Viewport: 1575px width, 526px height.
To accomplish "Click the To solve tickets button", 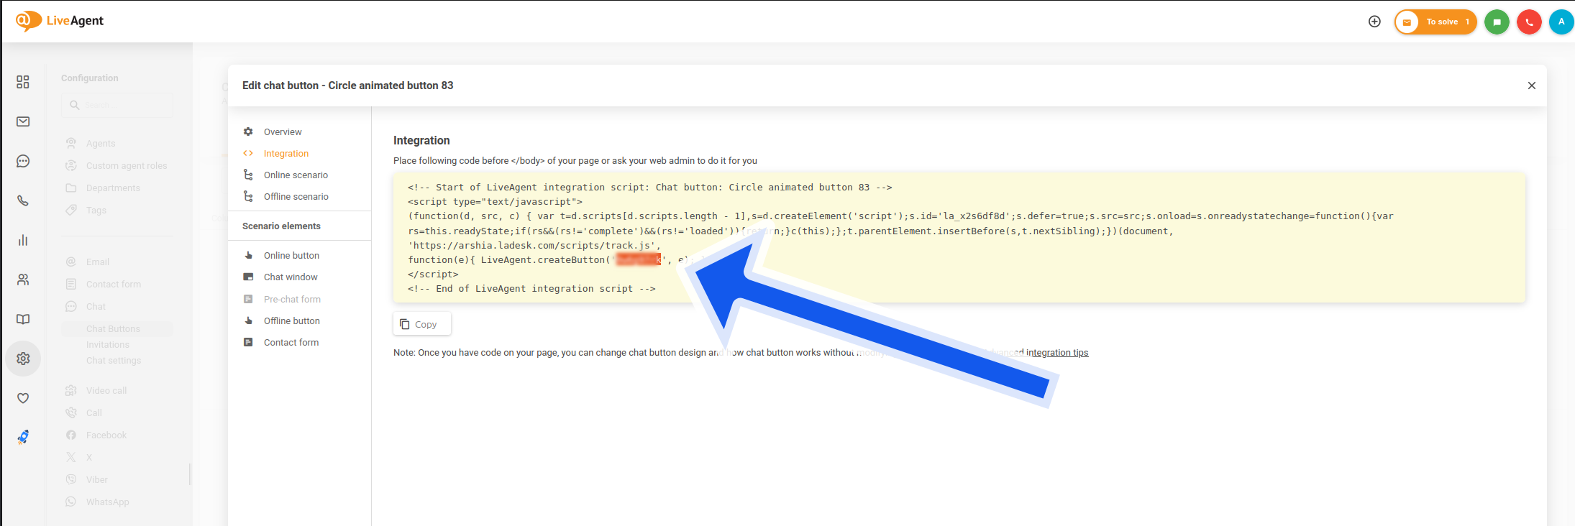I will (x=1435, y=22).
